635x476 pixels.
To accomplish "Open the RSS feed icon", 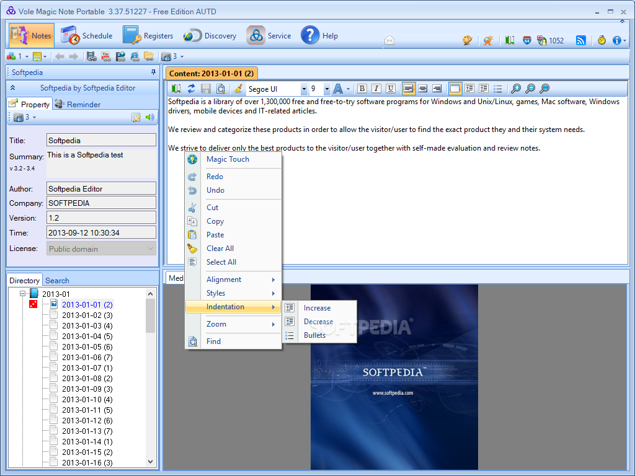I will pyautogui.click(x=580, y=40).
